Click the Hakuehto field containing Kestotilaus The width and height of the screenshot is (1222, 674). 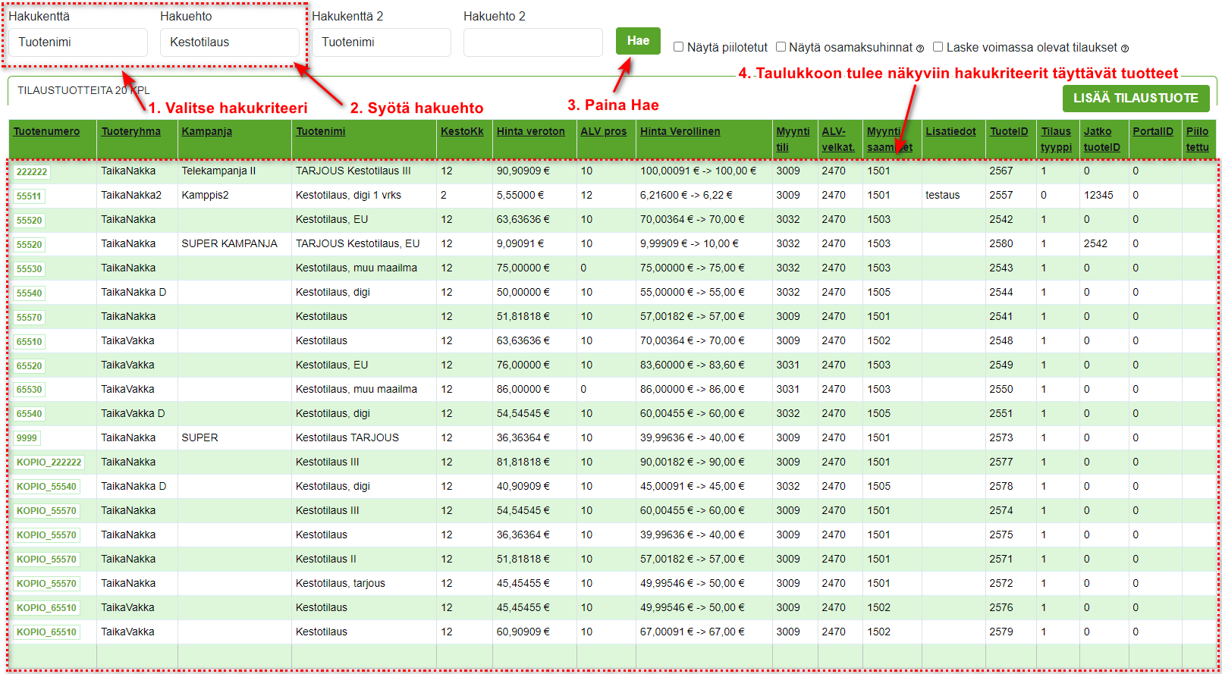(230, 42)
